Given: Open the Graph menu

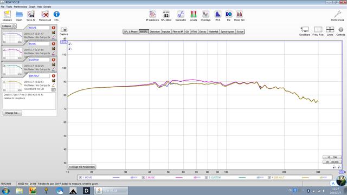Looking at the screenshot, I should coord(32,7).
